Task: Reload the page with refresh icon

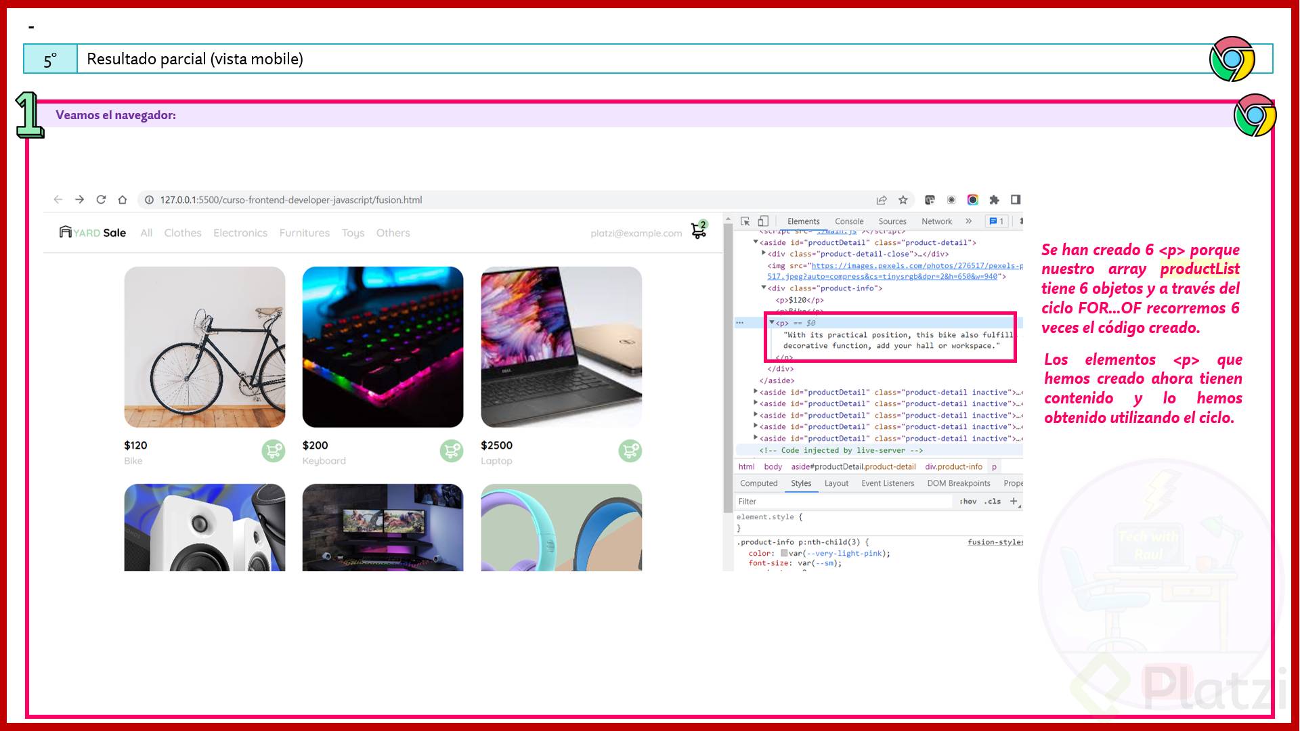Action: point(101,200)
